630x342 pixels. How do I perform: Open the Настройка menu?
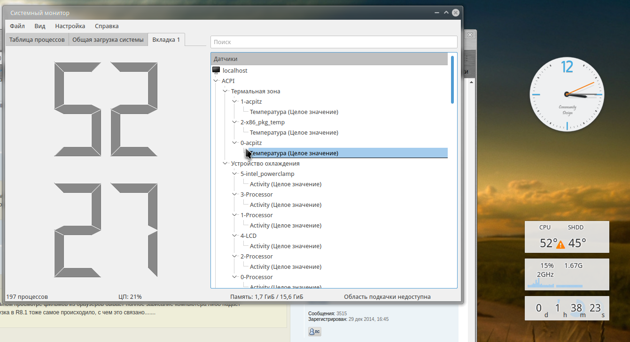coord(70,26)
